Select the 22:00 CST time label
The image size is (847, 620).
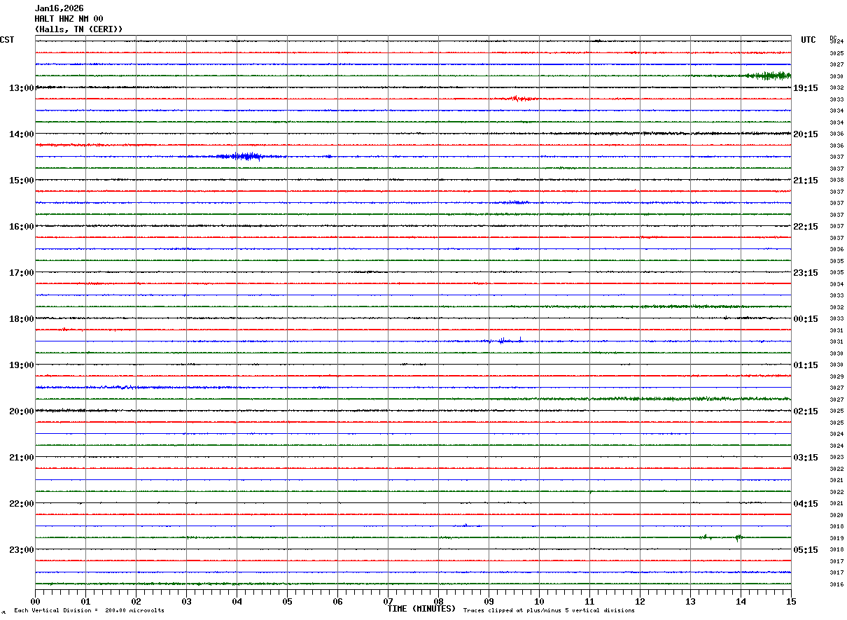click(22, 504)
